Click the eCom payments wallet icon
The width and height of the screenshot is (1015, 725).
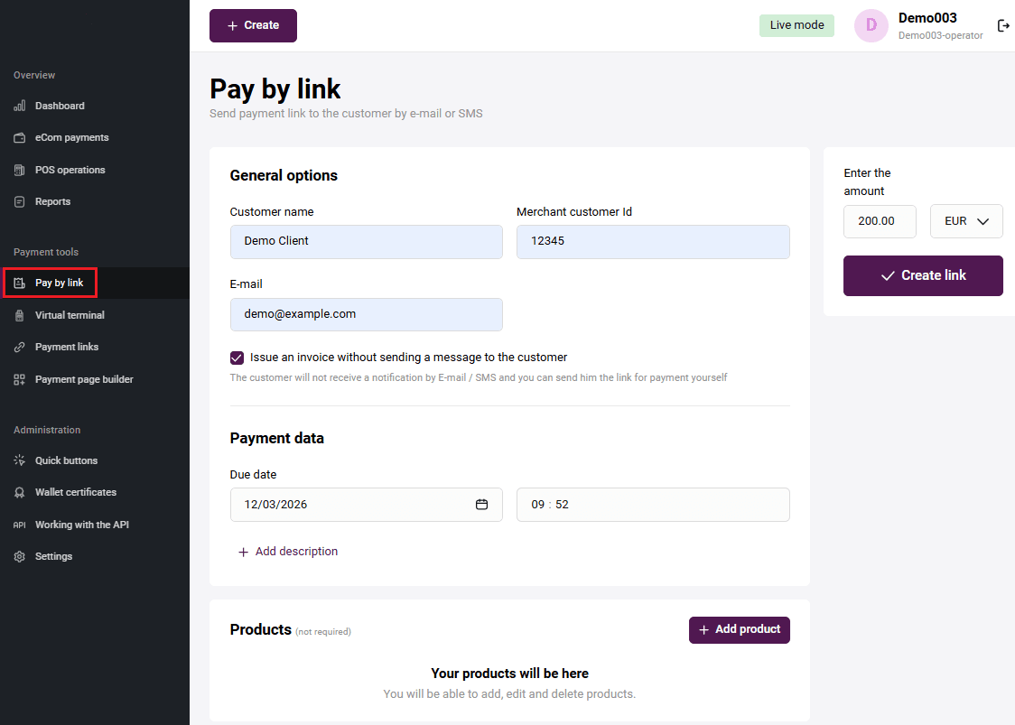(x=20, y=138)
